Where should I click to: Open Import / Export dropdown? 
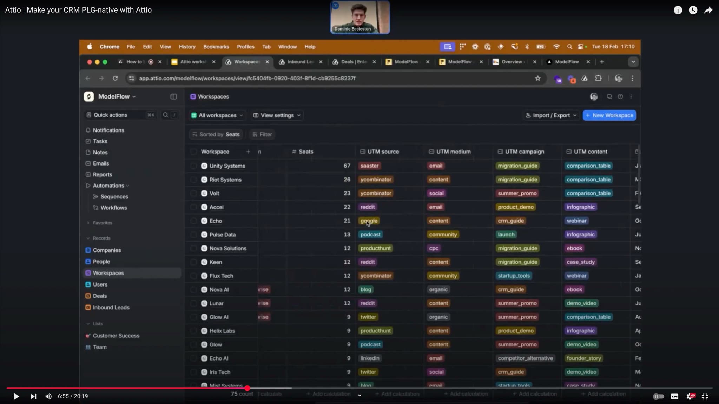pyautogui.click(x=551, y=115)
